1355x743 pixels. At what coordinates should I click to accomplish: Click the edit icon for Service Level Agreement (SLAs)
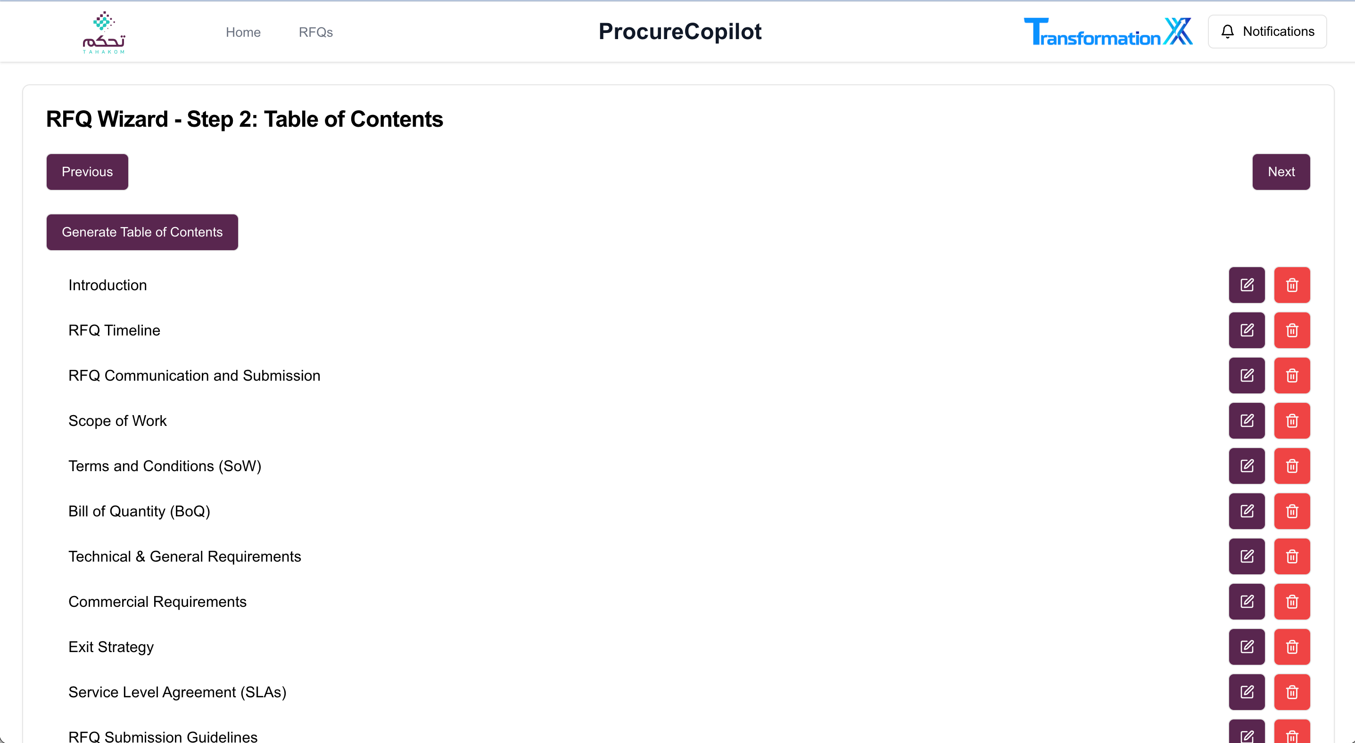click(1247, 692)
